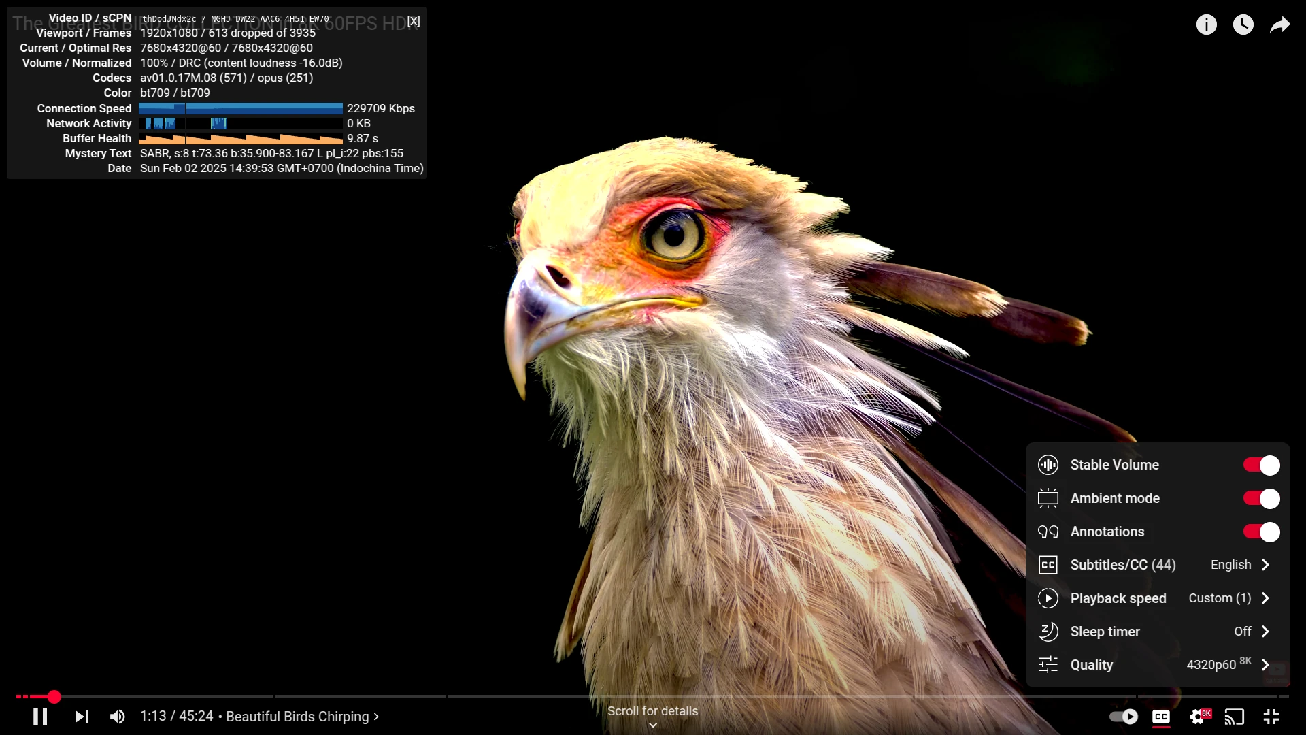1306x735 pixels.
Task: Seek to the middle of the progress bar
Action: coord(653,697)
